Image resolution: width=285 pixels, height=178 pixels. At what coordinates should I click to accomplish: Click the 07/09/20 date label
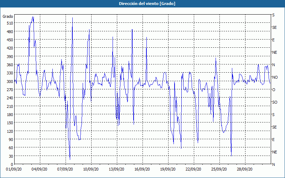click(65, 169)
